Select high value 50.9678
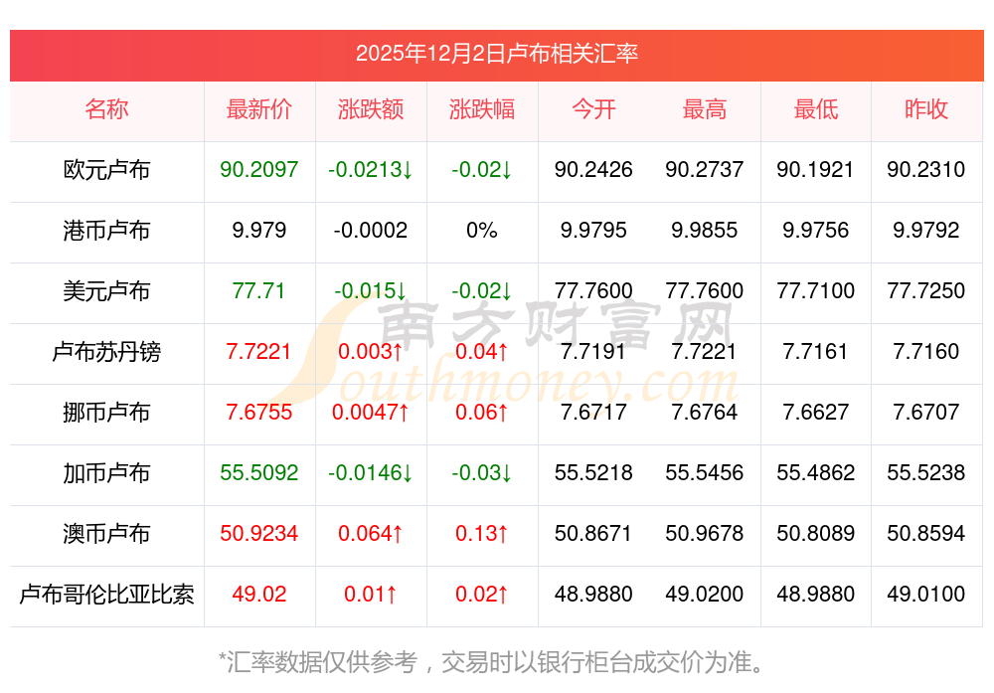 click(x=705, y=534)
